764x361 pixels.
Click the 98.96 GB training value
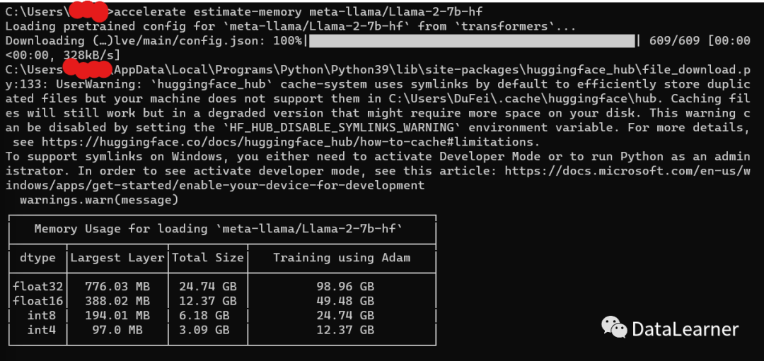345,285
